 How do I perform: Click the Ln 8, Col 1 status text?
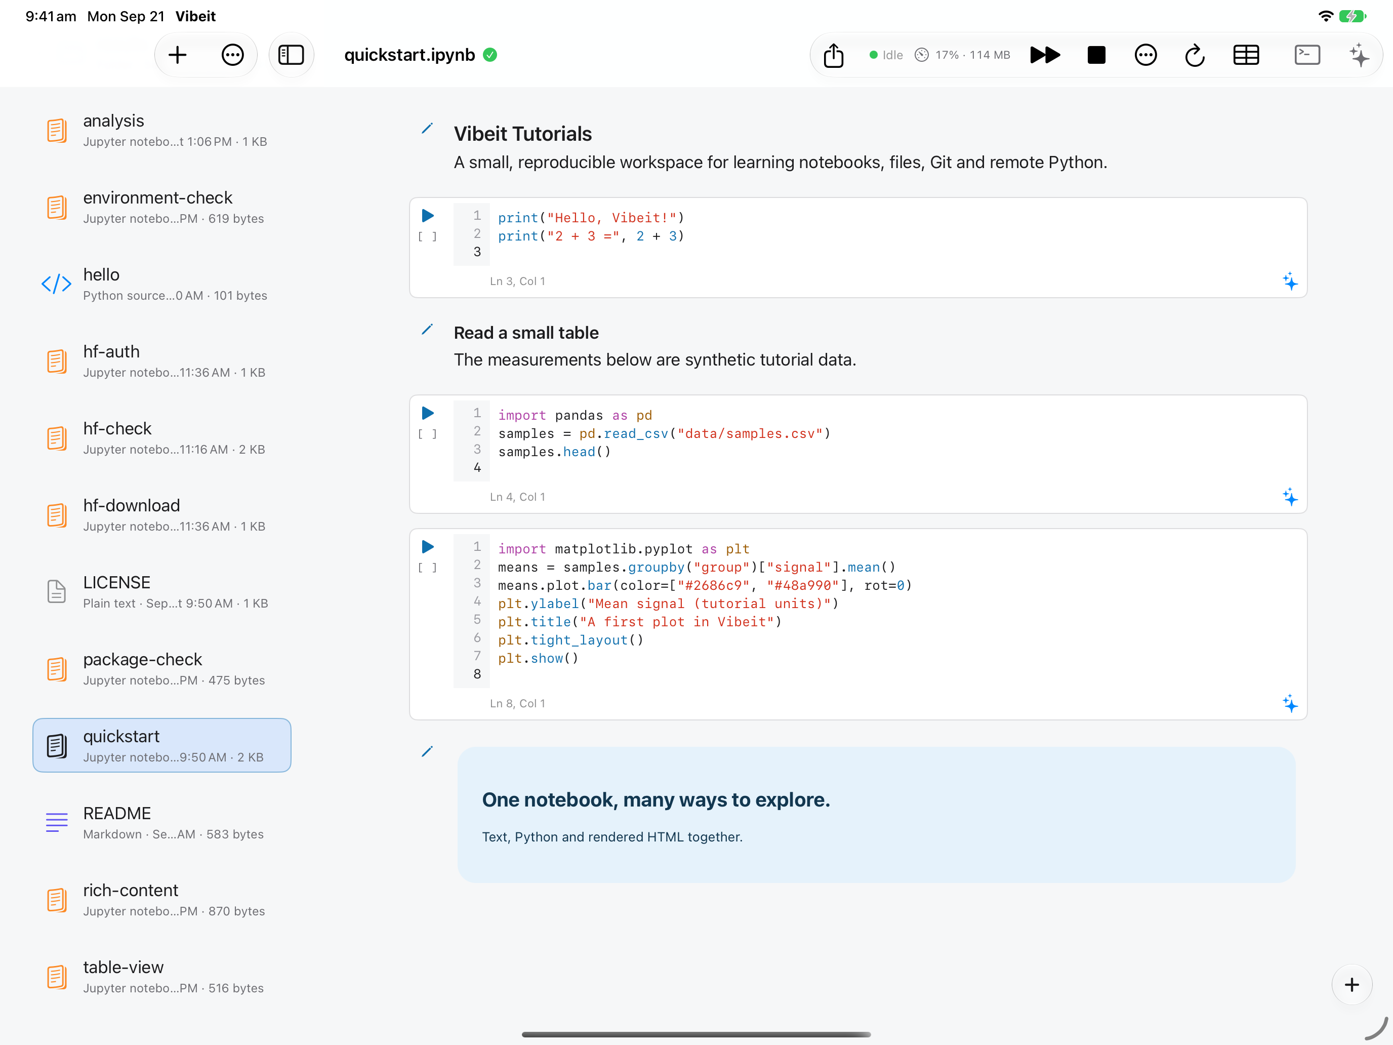click(x=518, y=703)
